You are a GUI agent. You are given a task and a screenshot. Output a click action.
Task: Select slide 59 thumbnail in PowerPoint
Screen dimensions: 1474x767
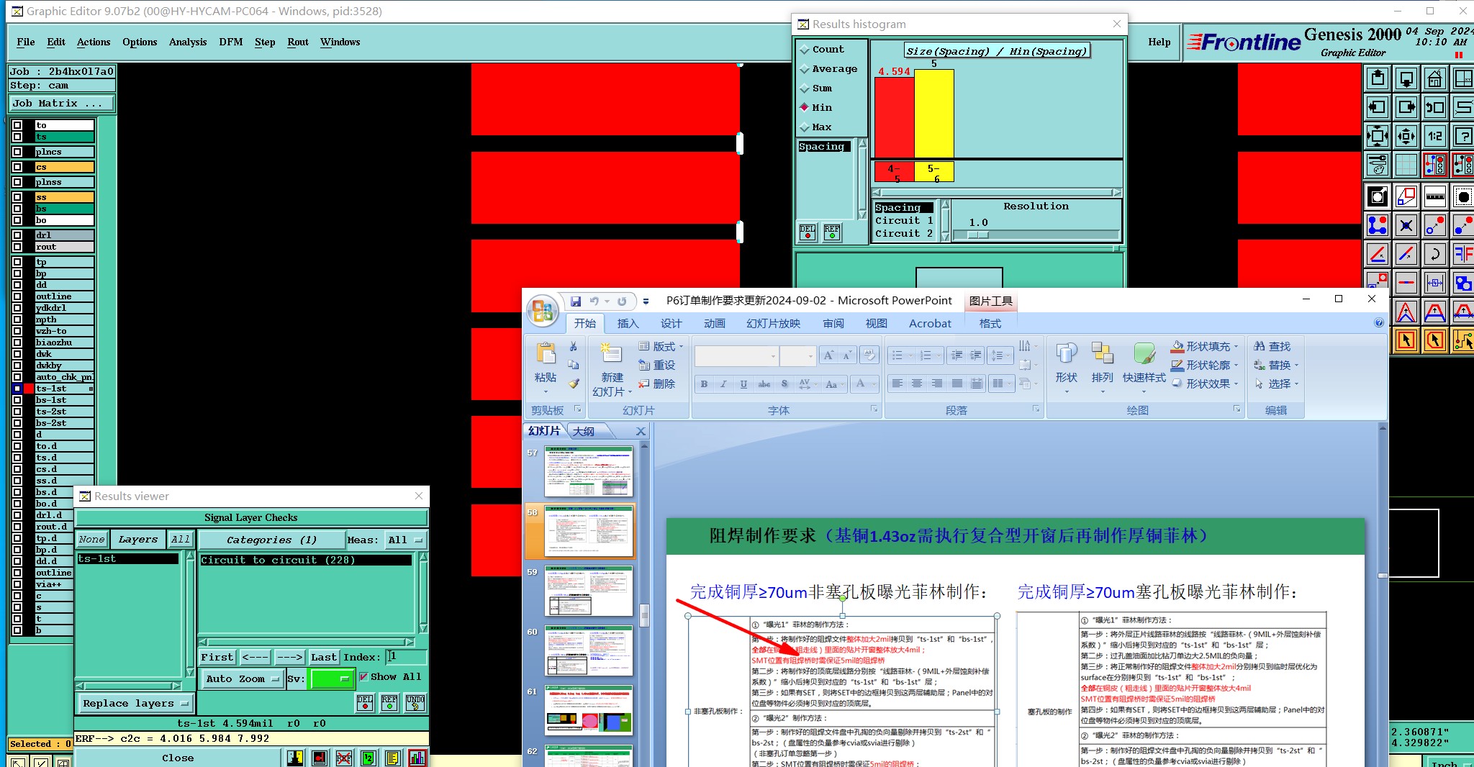pyautogui.click(x=589, y=591)
